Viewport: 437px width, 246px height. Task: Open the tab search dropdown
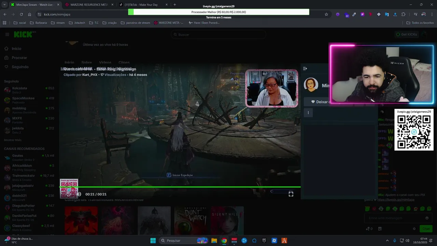coord(4,5)
